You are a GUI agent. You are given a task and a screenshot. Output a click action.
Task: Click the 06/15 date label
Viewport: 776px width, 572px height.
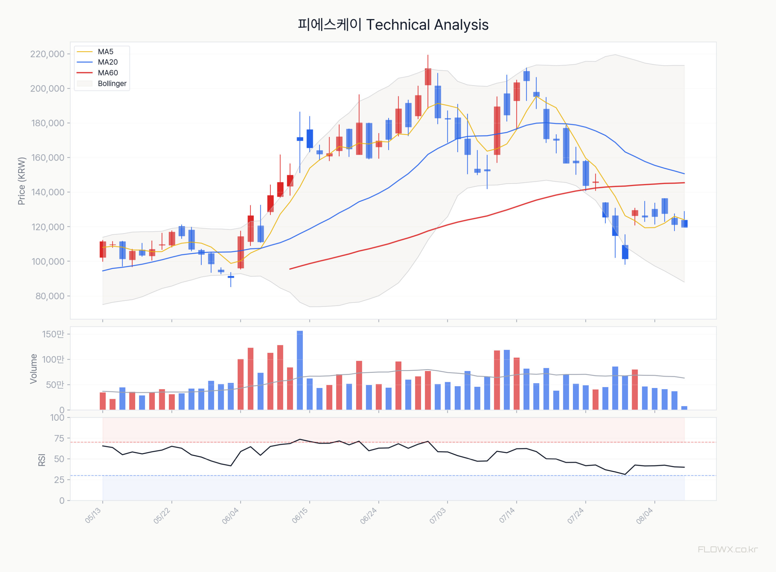pos(300,516)
